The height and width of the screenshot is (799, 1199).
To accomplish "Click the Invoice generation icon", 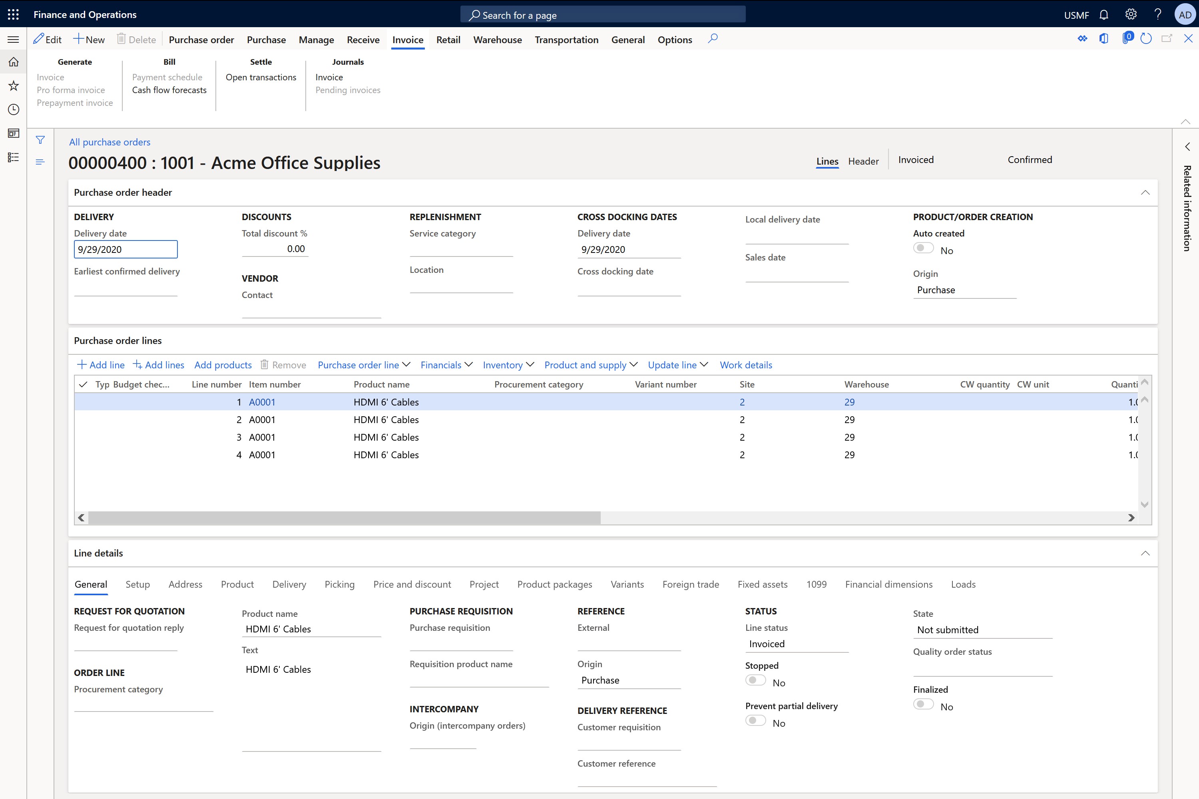I will [50, 76].
